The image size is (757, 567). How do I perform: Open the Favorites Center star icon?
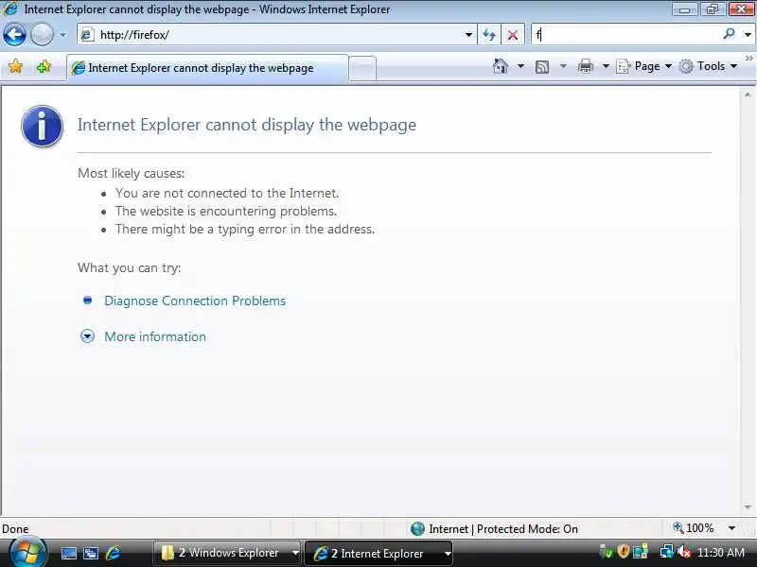tap(15, 66)
